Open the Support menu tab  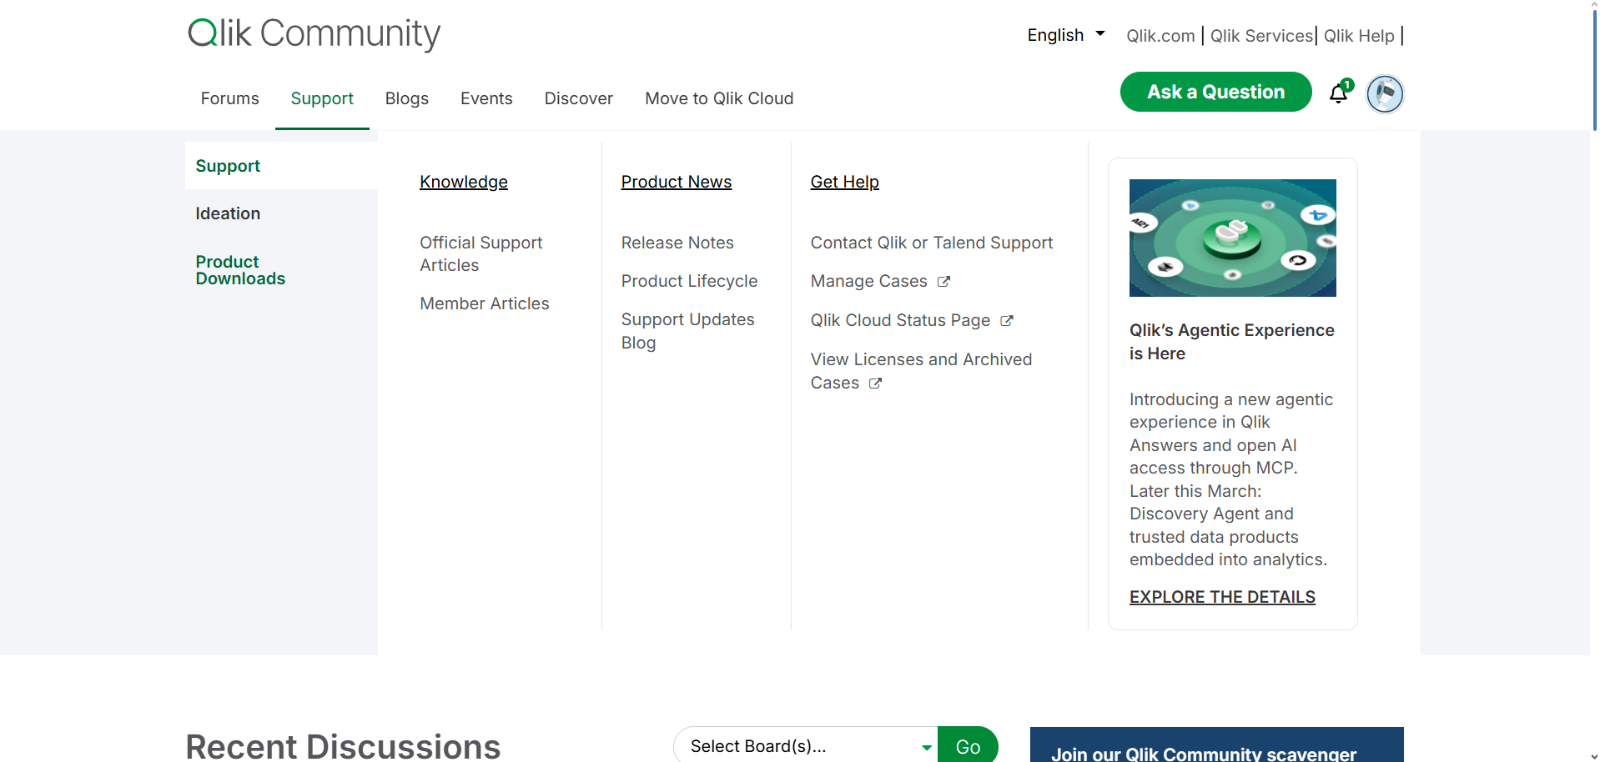pyautogui.click(x=322, y=98)
